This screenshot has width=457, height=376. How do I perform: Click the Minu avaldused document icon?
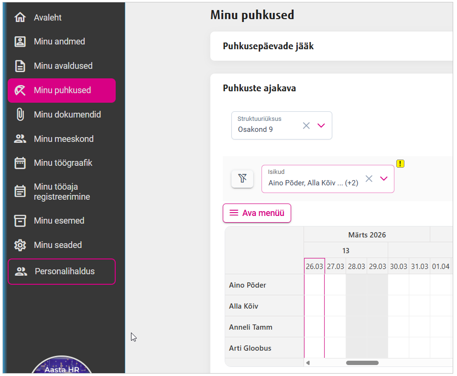click(x=20, y=66)
